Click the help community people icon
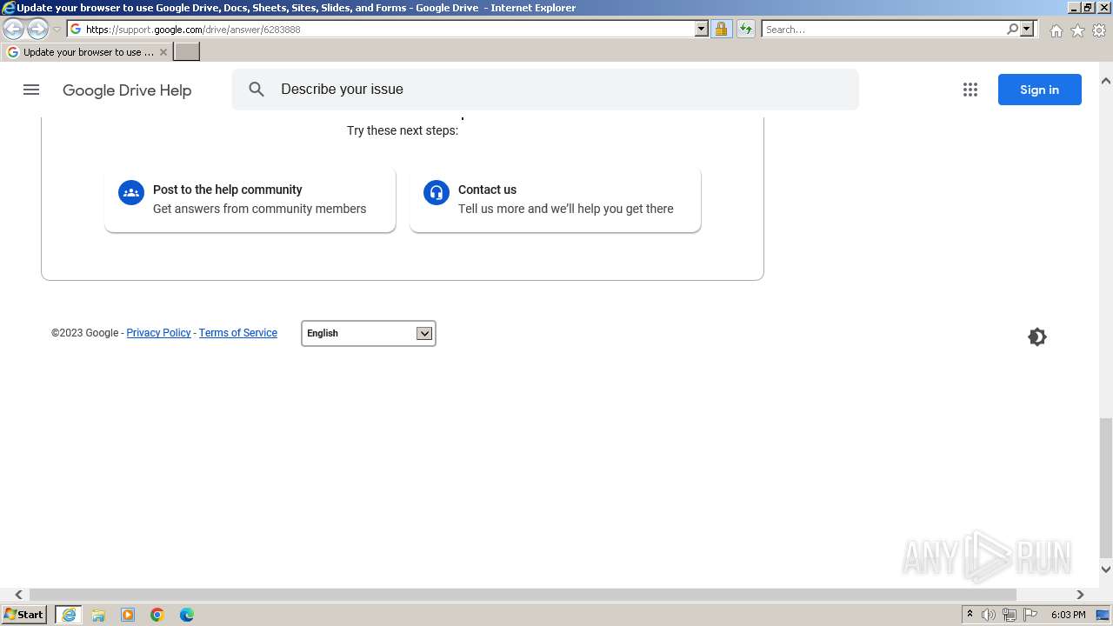The width and height of the screenshot is (1113, 626). tap(131, 193)
